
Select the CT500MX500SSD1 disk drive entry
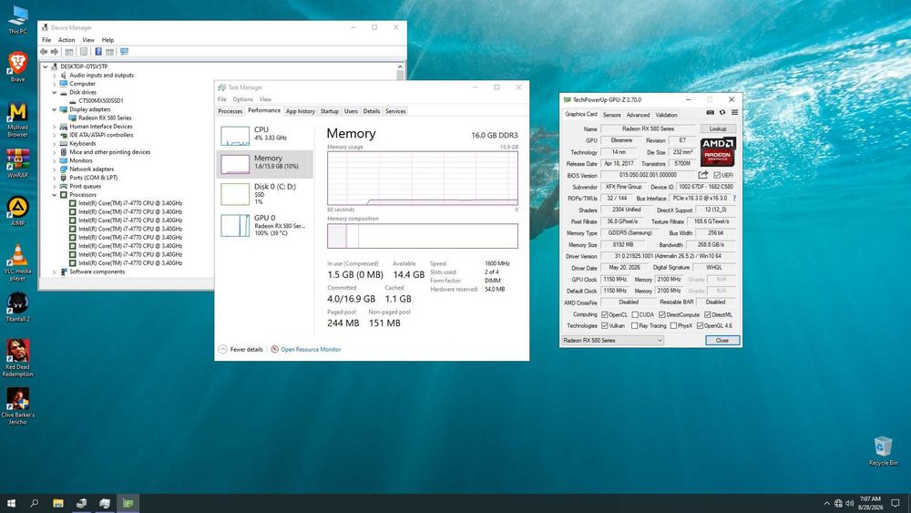click(101, 100)
